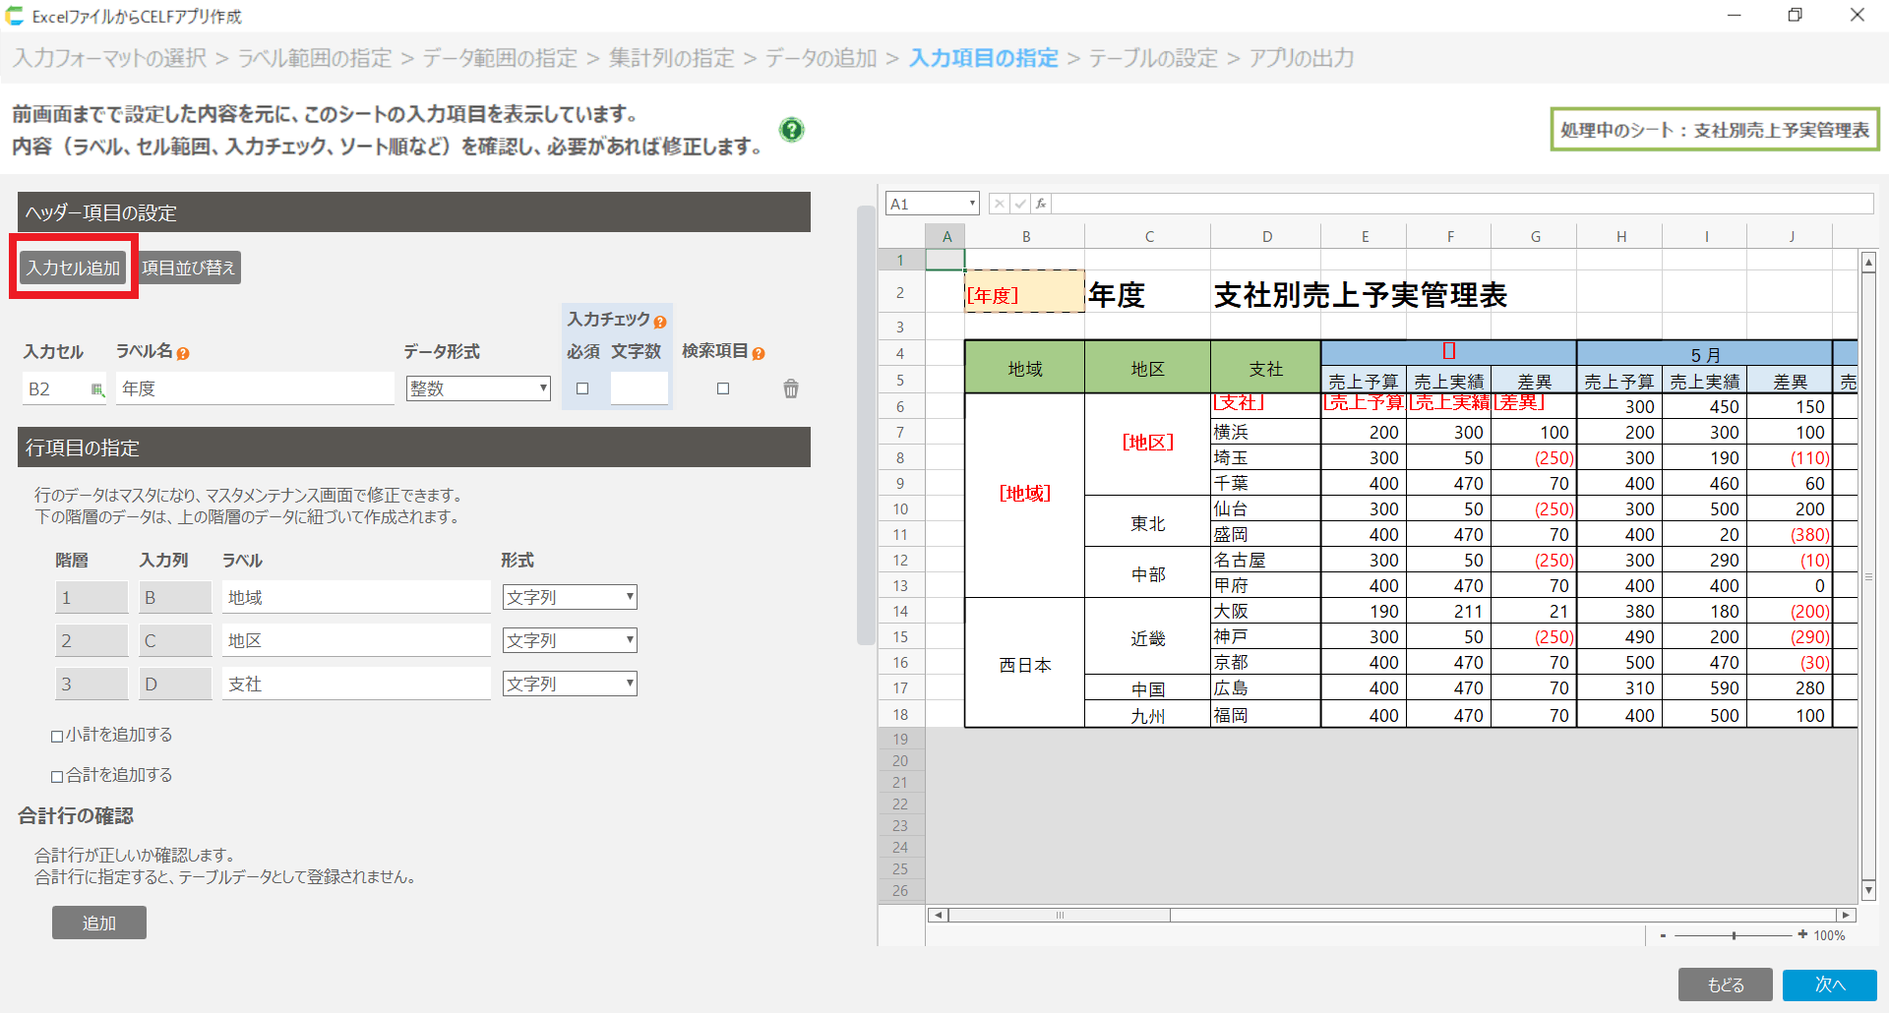Enable the 必須 checkbox for 年度
This screenshot has height=1013, width=1889.
582,388
